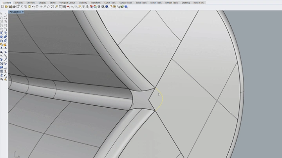Open the Drafting tab
The height and width of the screenshot is (158, 282).
click(x=186, y=3)
